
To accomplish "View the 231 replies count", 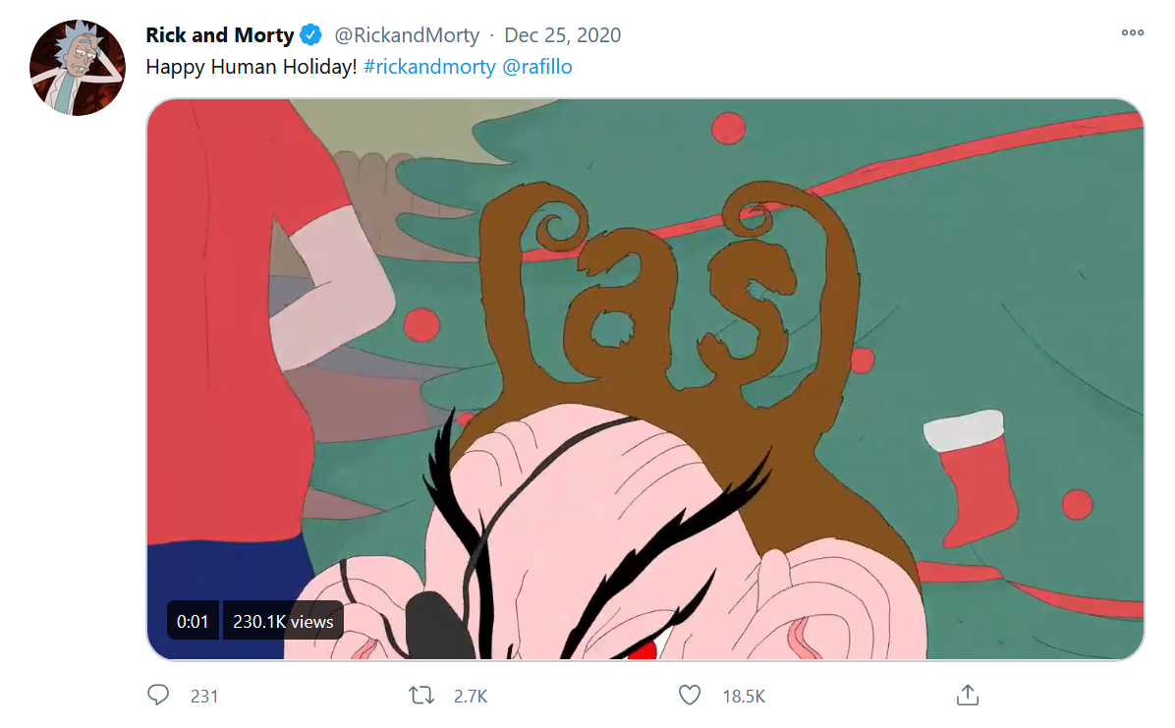I will click(203, 697).
